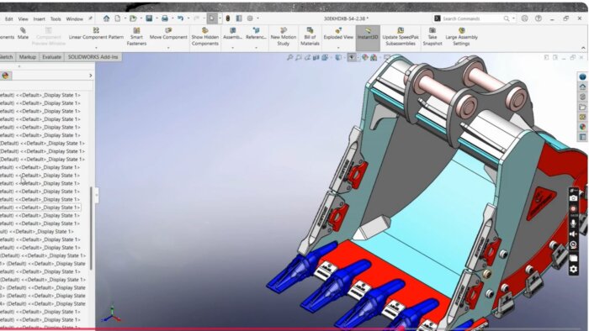Screen dimensions: 589x331
Task: Open the Help question mark button
Action: (x=539, y=18)
